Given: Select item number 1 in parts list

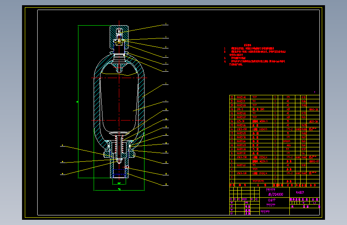Looking at the screenshot, I should tap(232, 181).
